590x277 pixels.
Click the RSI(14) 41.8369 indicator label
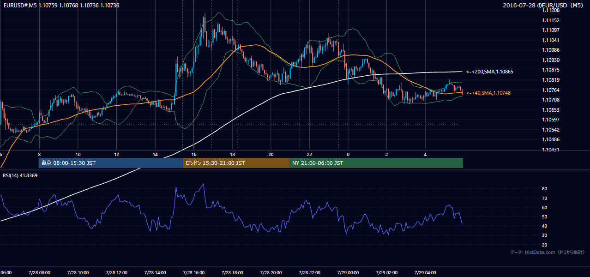point(20,175)
